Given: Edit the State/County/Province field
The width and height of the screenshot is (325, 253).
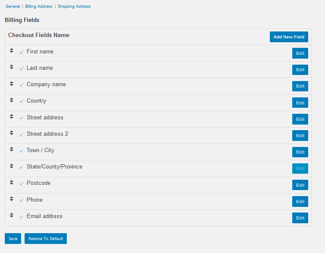Looking at the screenshot, I should [x=300, y=169].
